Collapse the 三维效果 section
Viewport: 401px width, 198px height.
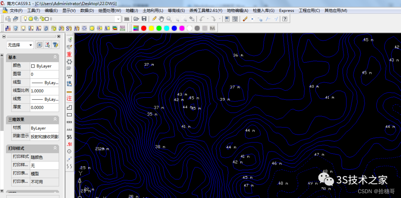coord(55,119)
